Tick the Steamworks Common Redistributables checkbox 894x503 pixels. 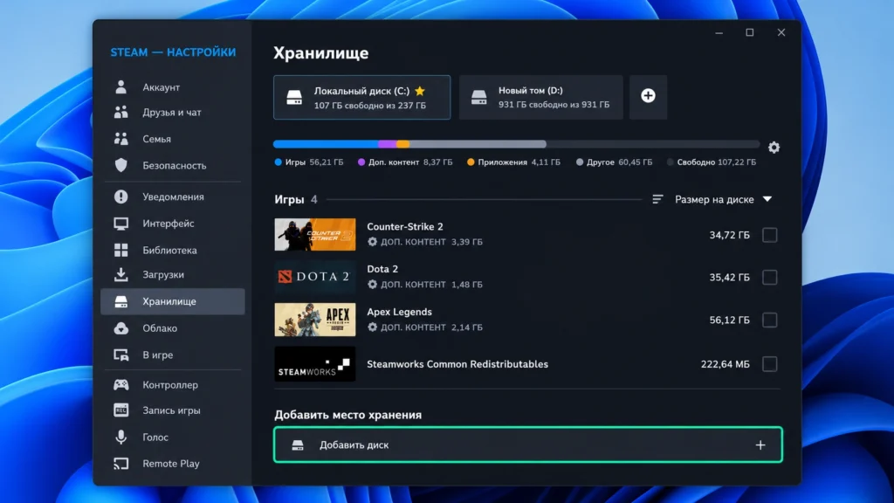(770, 364)
